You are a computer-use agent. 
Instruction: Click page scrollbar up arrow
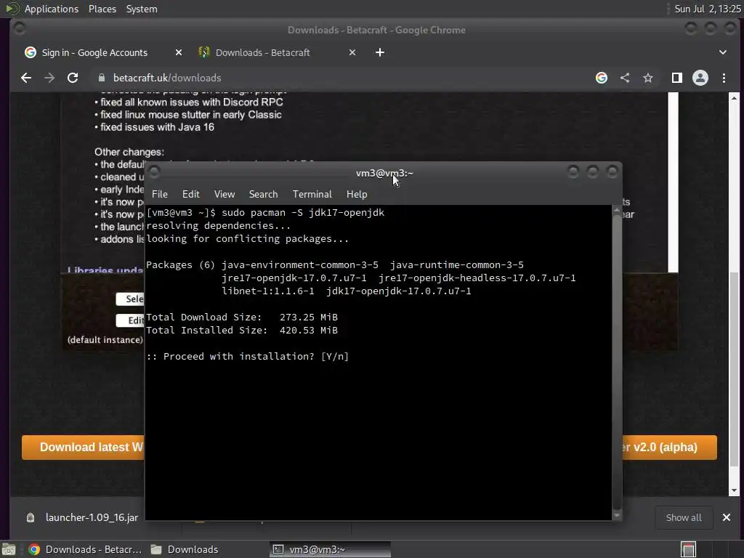pyautogui.click(x=734, y=98)
